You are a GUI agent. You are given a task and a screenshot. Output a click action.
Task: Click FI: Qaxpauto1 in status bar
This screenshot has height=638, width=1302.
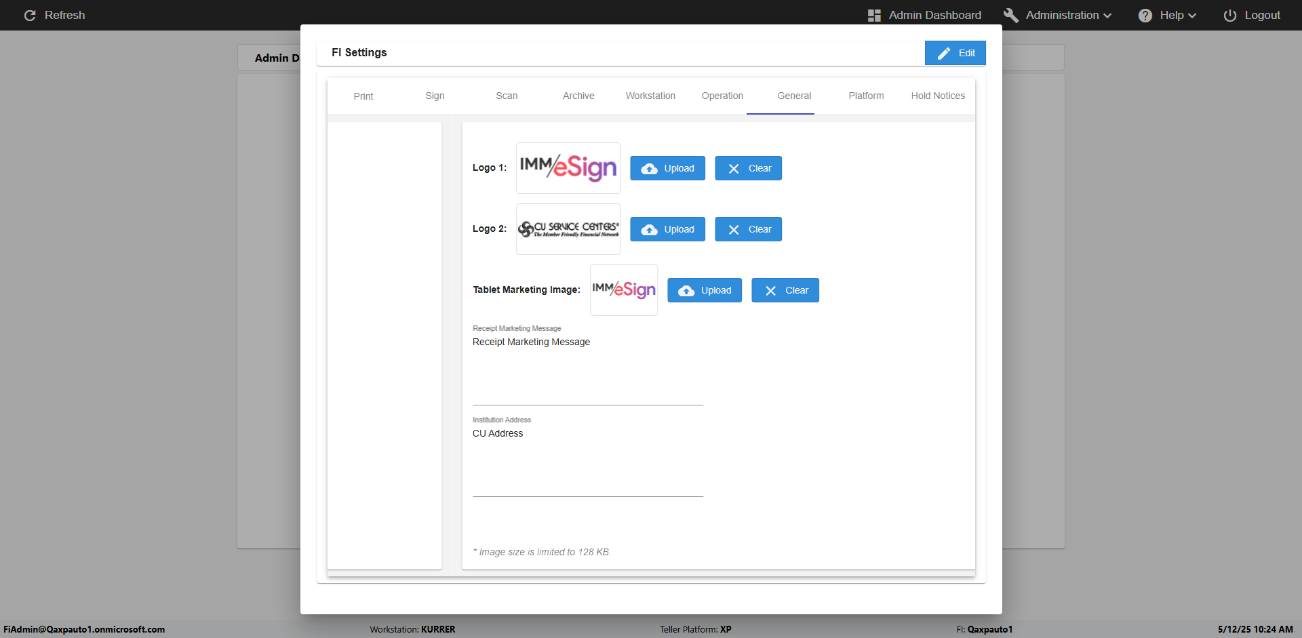click(x=985, y=629)
